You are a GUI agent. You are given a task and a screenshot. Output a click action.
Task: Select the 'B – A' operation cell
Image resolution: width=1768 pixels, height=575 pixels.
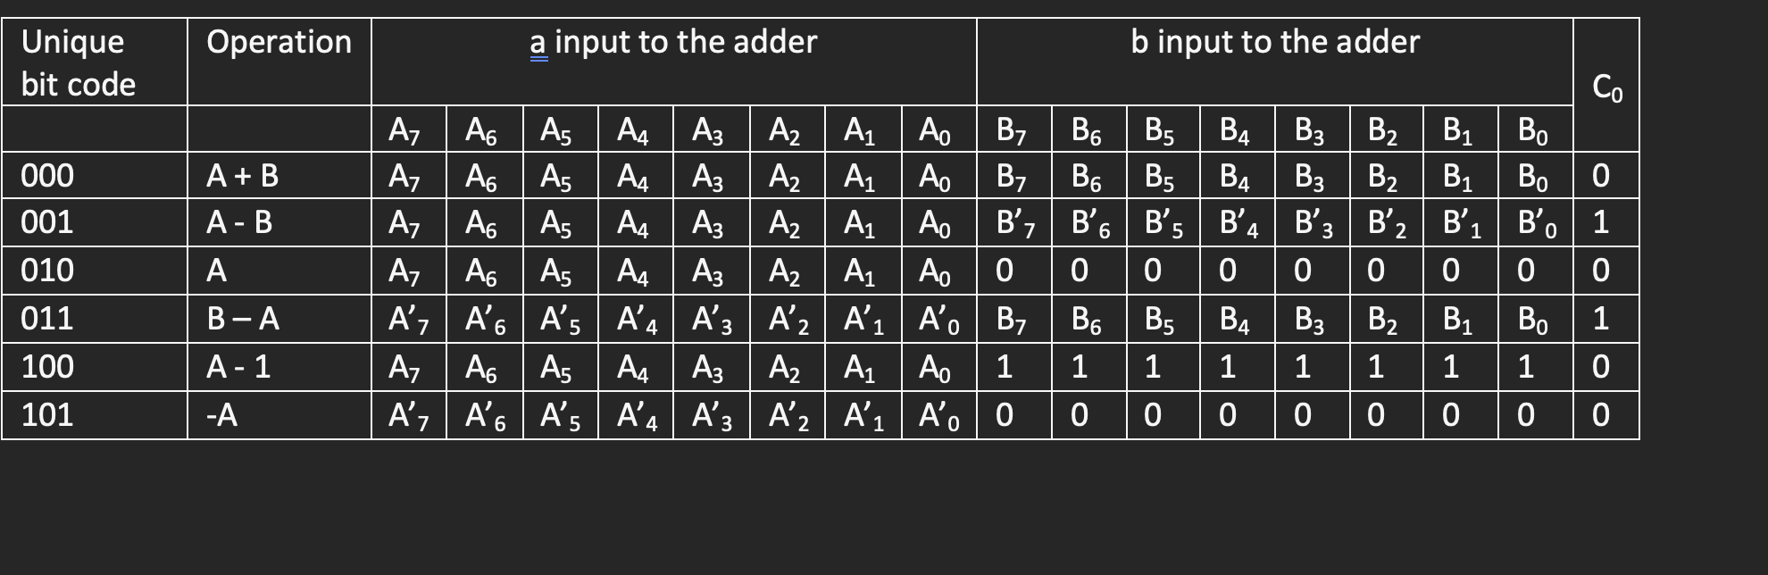tap(279, 319)
